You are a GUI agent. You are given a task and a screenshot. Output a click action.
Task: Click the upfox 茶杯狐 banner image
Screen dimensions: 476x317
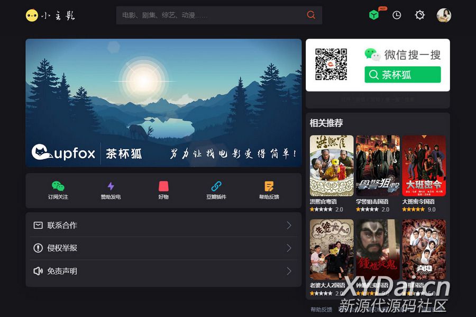point(163,103)
